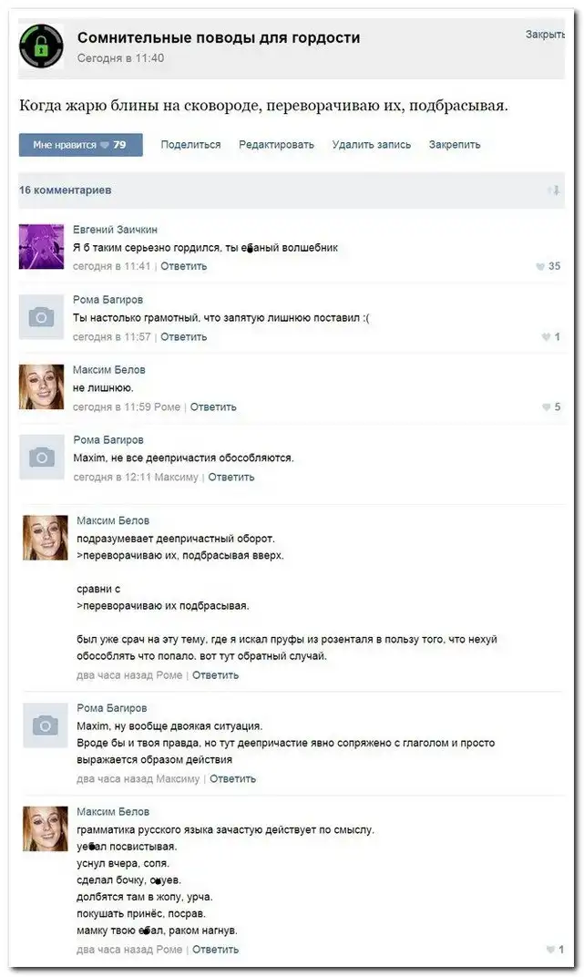Open Евгений Заичкин's purple avatar
Image resolution: width=584 pixels, height=977 pixels.
coord(41,247)
